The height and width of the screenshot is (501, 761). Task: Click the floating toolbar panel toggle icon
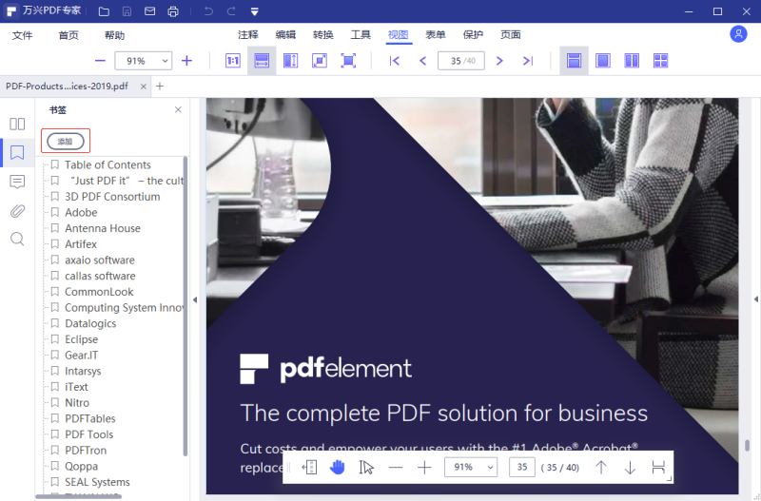click(309, 468)
